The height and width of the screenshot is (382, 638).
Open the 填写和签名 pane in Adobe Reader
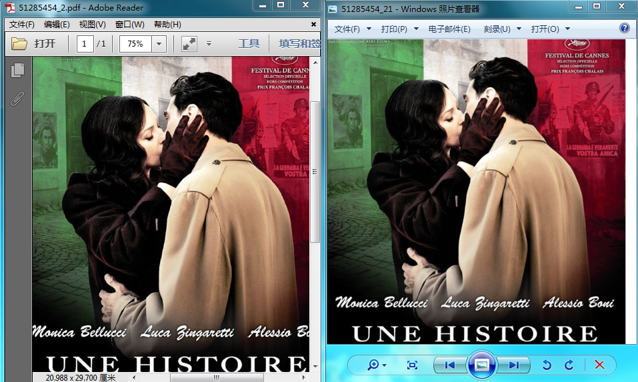299,43
